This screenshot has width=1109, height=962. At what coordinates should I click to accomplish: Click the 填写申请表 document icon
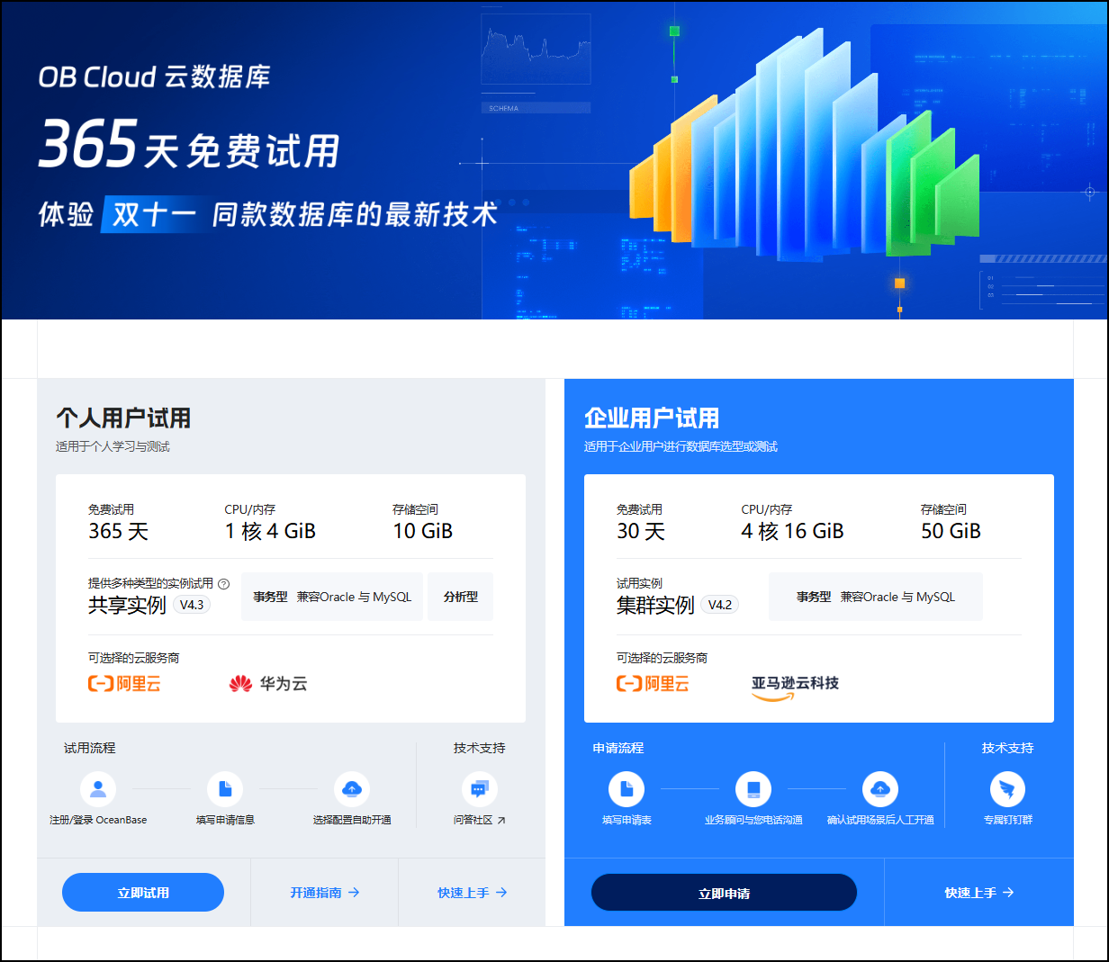coord(627,789)
